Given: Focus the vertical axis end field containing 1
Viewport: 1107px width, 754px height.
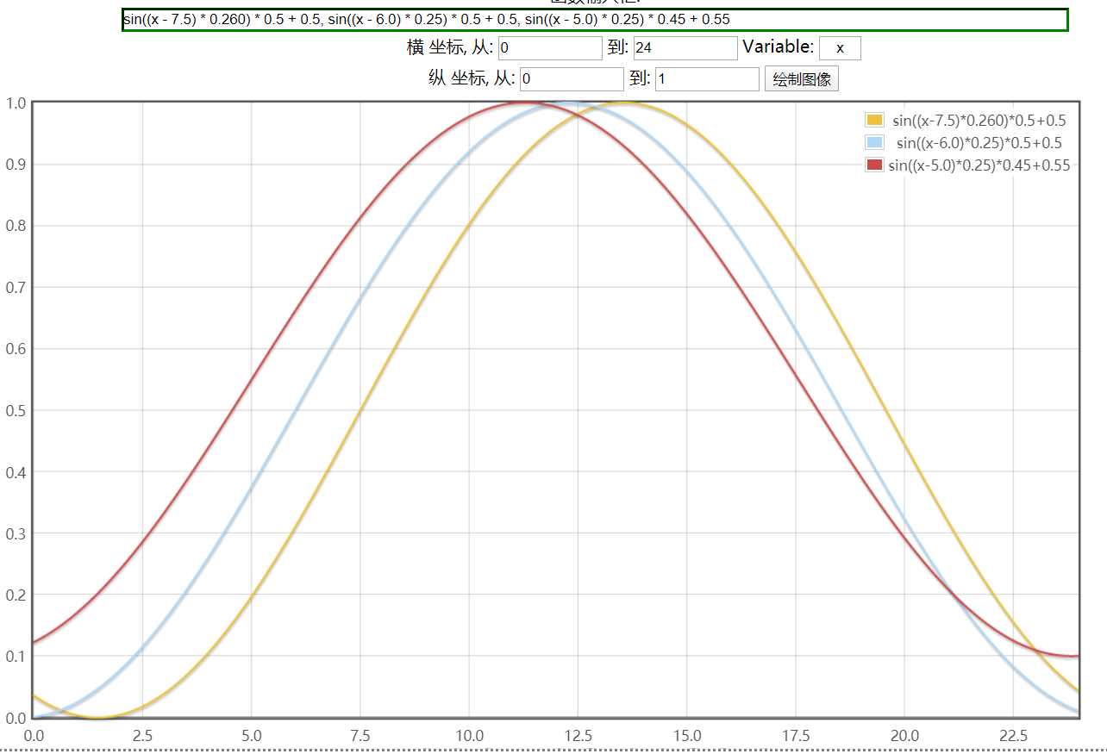Looking at the screenshot, I should (x=707, y=79).
